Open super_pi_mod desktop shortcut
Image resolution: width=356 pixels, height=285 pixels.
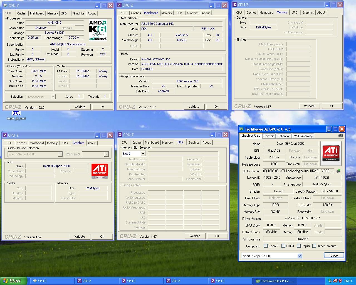coord(16,115)
